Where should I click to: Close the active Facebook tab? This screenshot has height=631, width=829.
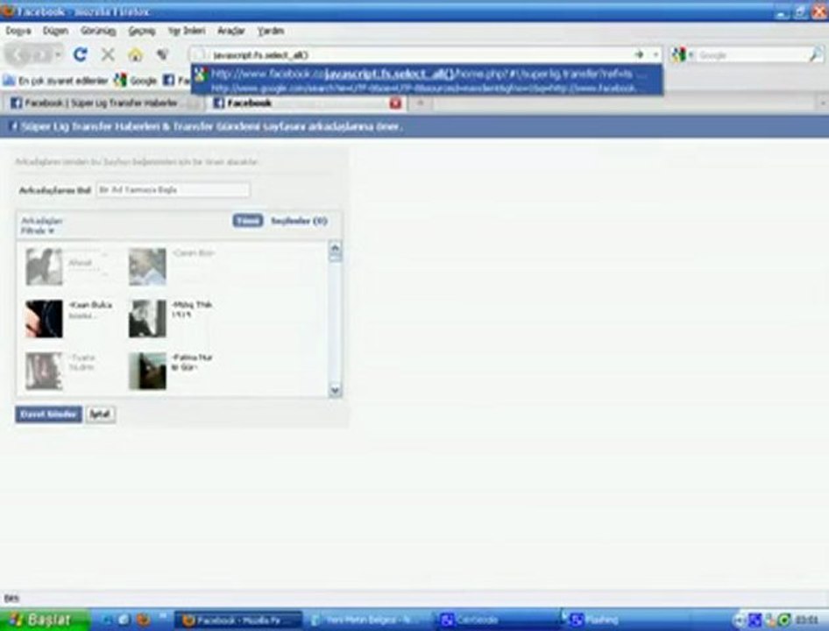tap(395, 103)
